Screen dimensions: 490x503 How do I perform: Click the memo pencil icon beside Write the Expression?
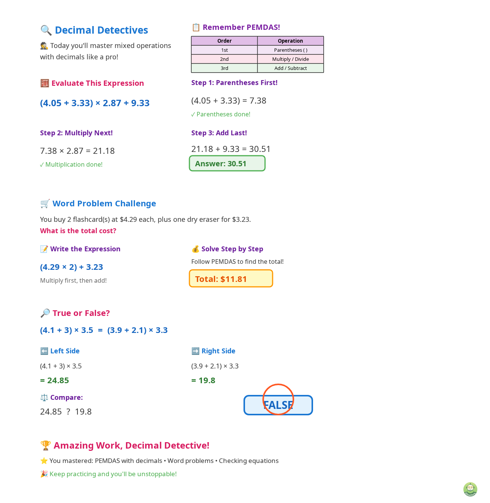coord(44,249)
